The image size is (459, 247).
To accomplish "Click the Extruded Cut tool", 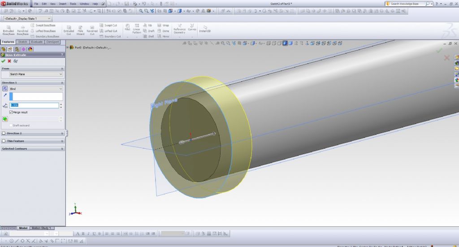I will tap(69, 30).
